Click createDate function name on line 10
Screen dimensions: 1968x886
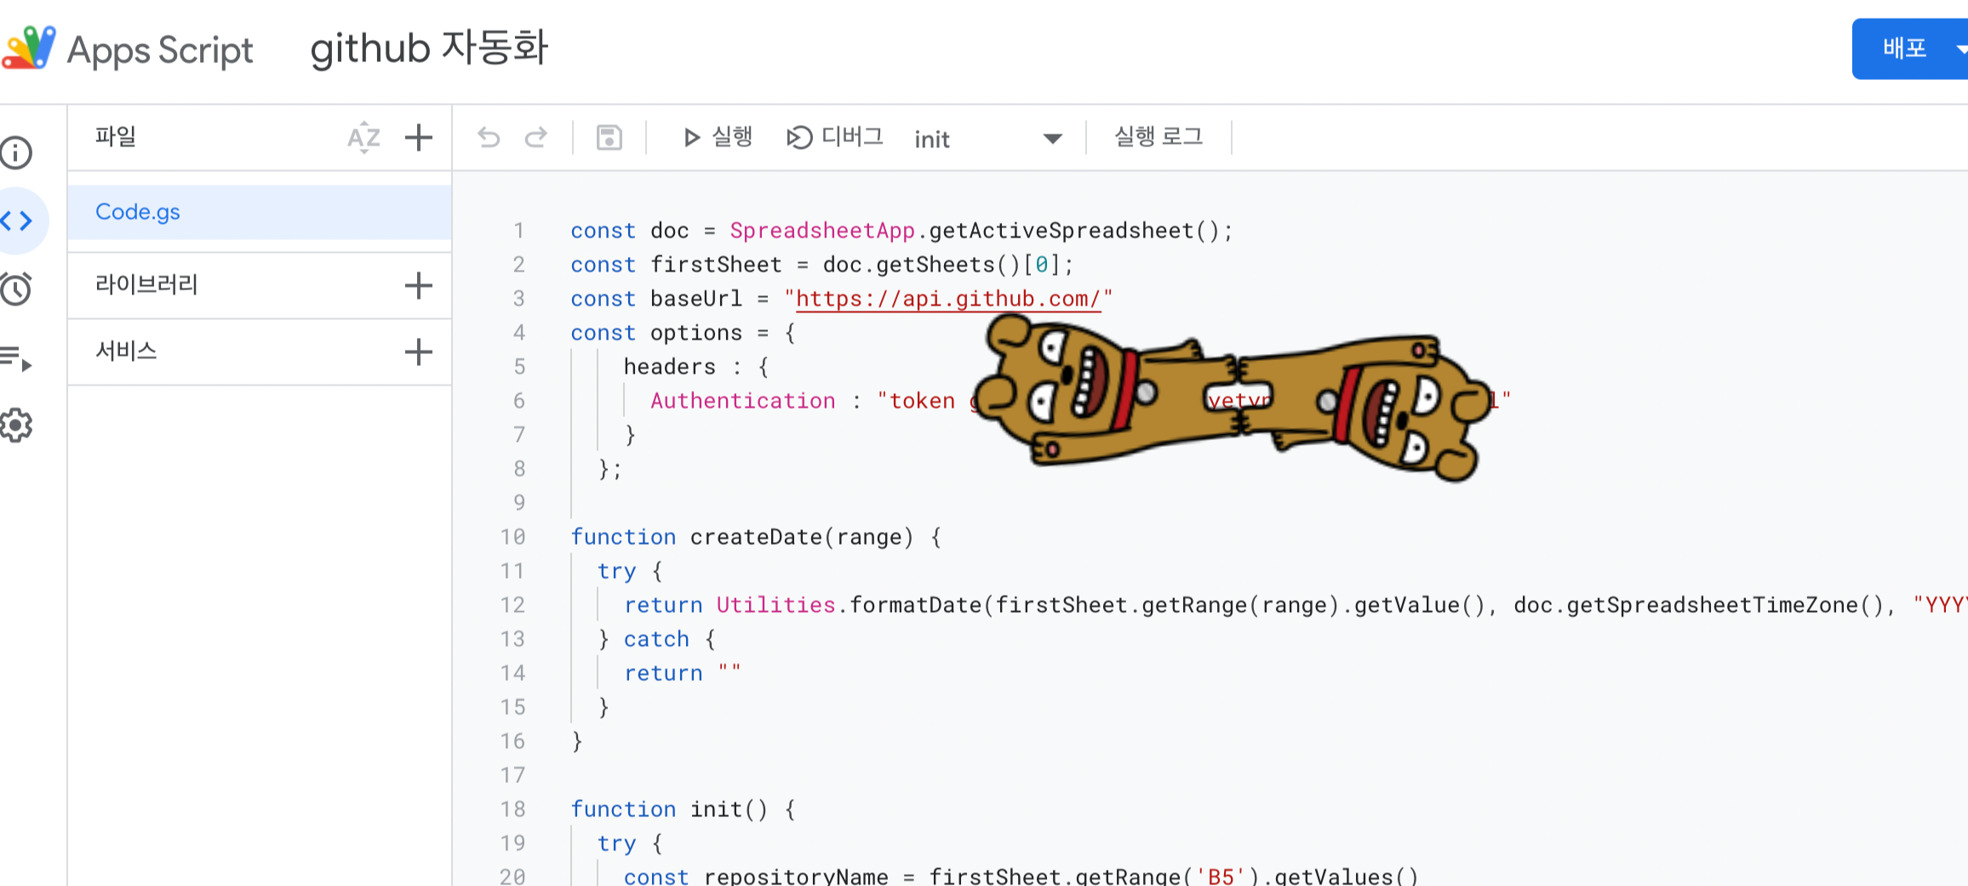(756, 537)
